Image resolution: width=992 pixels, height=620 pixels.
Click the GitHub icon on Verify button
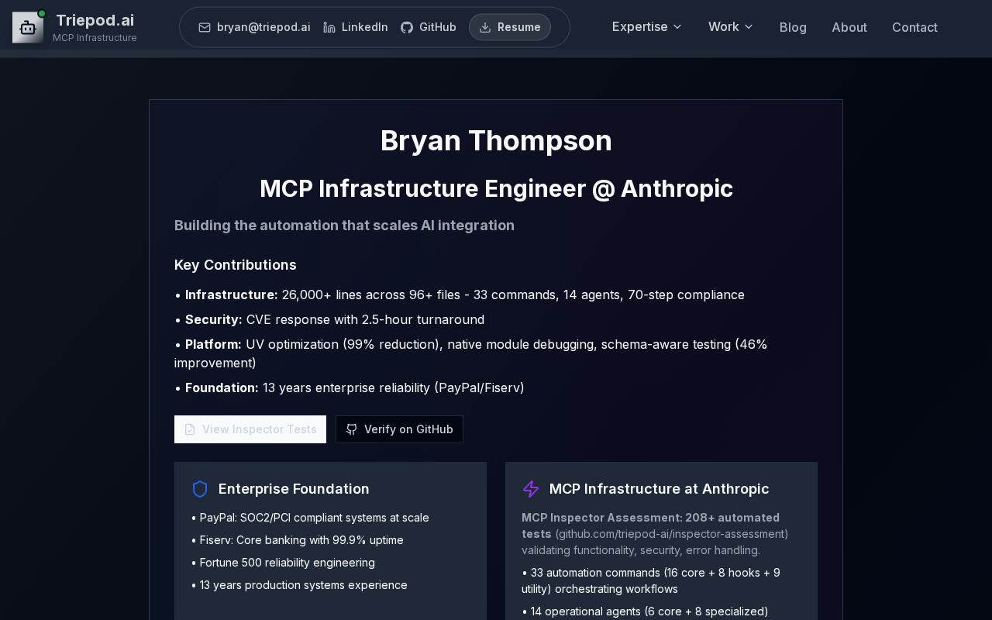click(352, 429)
